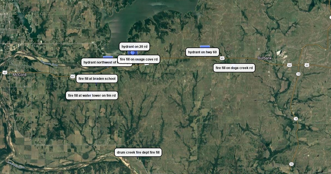Viewport: 331px width, 174px height.
Task: Click the blue circle marker under 'hydrant on 20 rd'
Action: point(133,53)
